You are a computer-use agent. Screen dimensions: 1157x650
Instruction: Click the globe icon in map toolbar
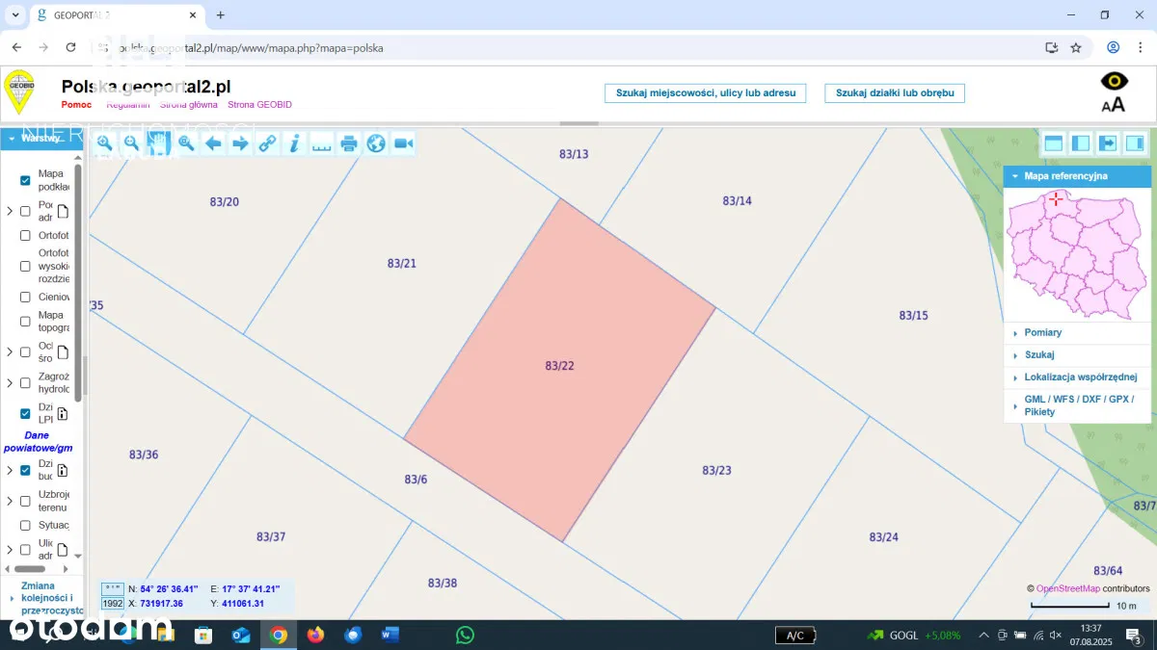pos(376,143)
